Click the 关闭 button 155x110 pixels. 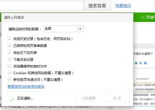[117, 98]
